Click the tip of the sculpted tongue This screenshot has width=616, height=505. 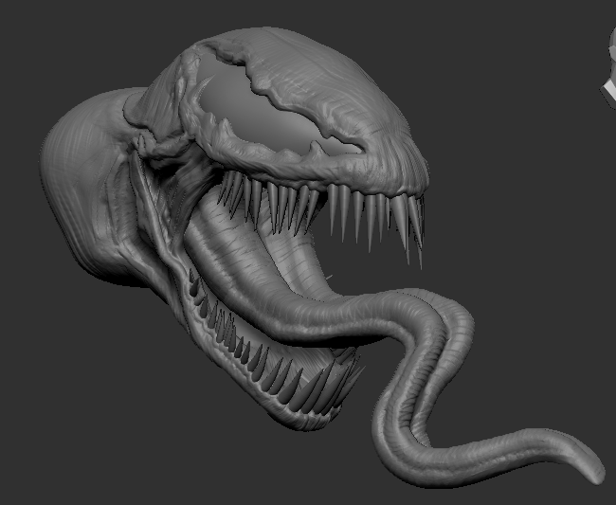[596, 475]
